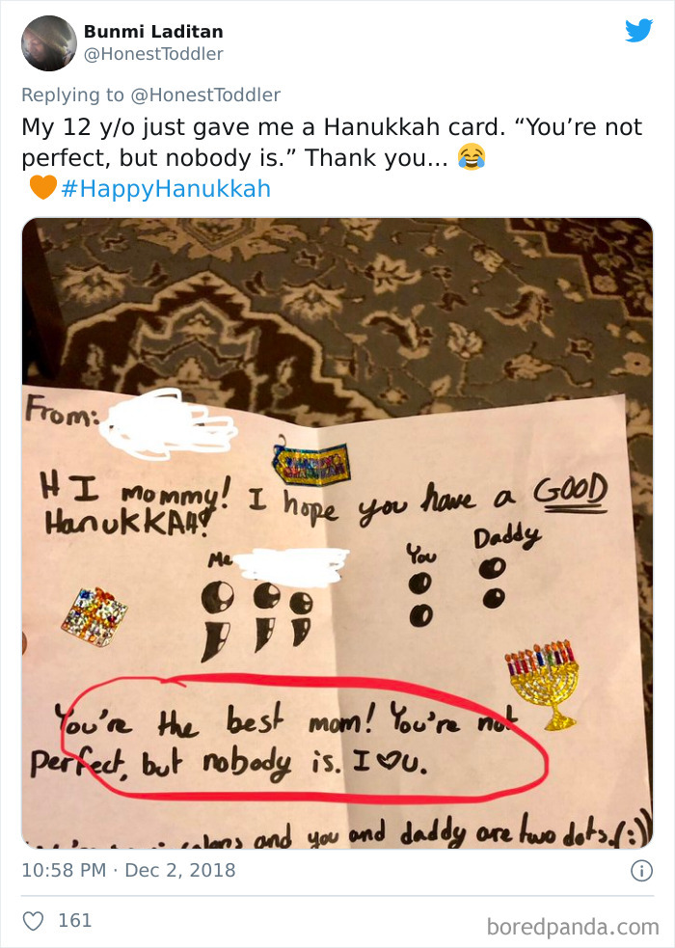675x948 pixels.
Task: Click the Hanukkah card photo attachment
Action: pos(337,530)
